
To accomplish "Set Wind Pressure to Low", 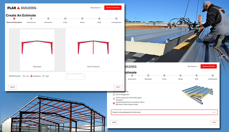I will click(x=24, y=76).
